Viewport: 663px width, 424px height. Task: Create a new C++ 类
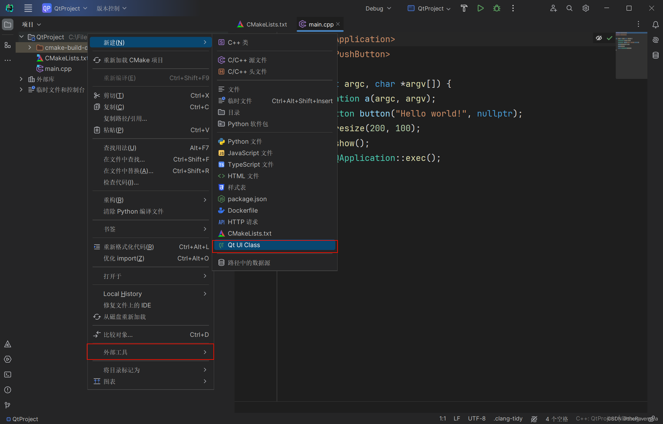[x=275, y=42]
